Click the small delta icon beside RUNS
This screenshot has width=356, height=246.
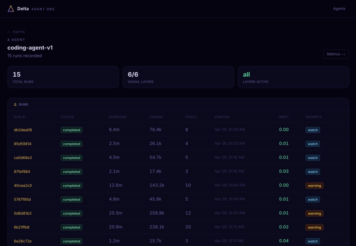(15, 104)
